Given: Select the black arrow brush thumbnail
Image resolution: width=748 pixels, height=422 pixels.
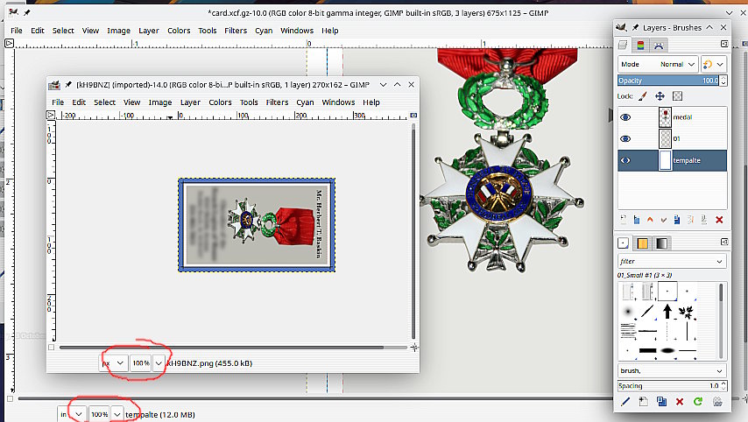Looking at the screenshot, I should 667,311.
